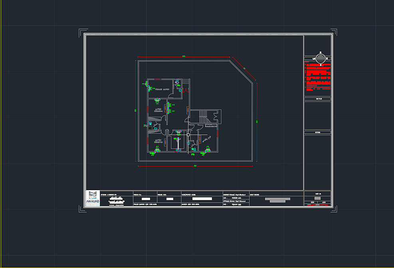This screenshot has width=394, height=268.
Task: Select the red double door symbol
Action: 186,90
